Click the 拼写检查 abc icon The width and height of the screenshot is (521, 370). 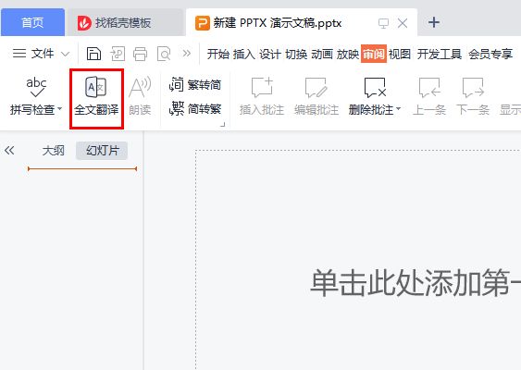point(36,87)
